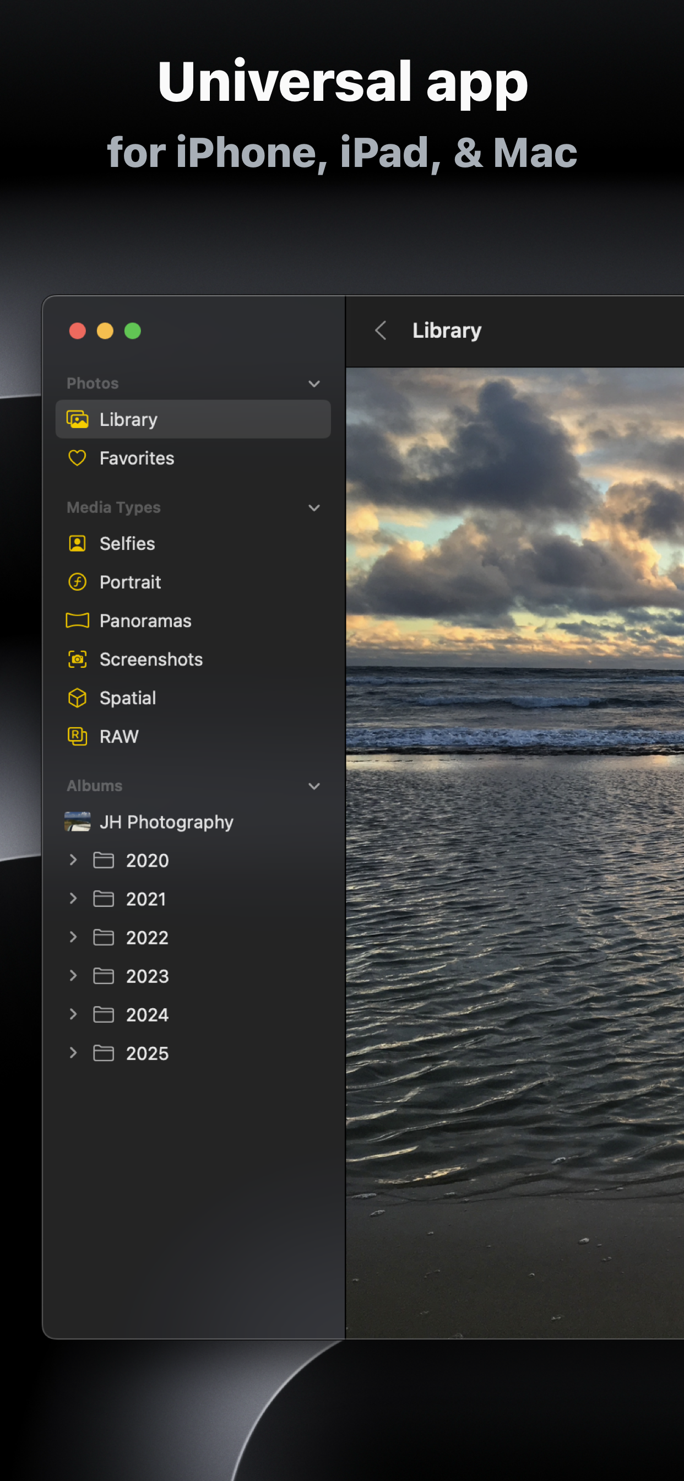
Task: Click the 2023 folder icon
Action: point(104,976)
